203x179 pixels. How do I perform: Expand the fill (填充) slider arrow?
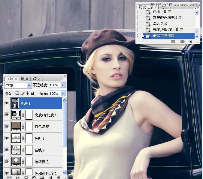pyautogui.click(x=63, y=94)
